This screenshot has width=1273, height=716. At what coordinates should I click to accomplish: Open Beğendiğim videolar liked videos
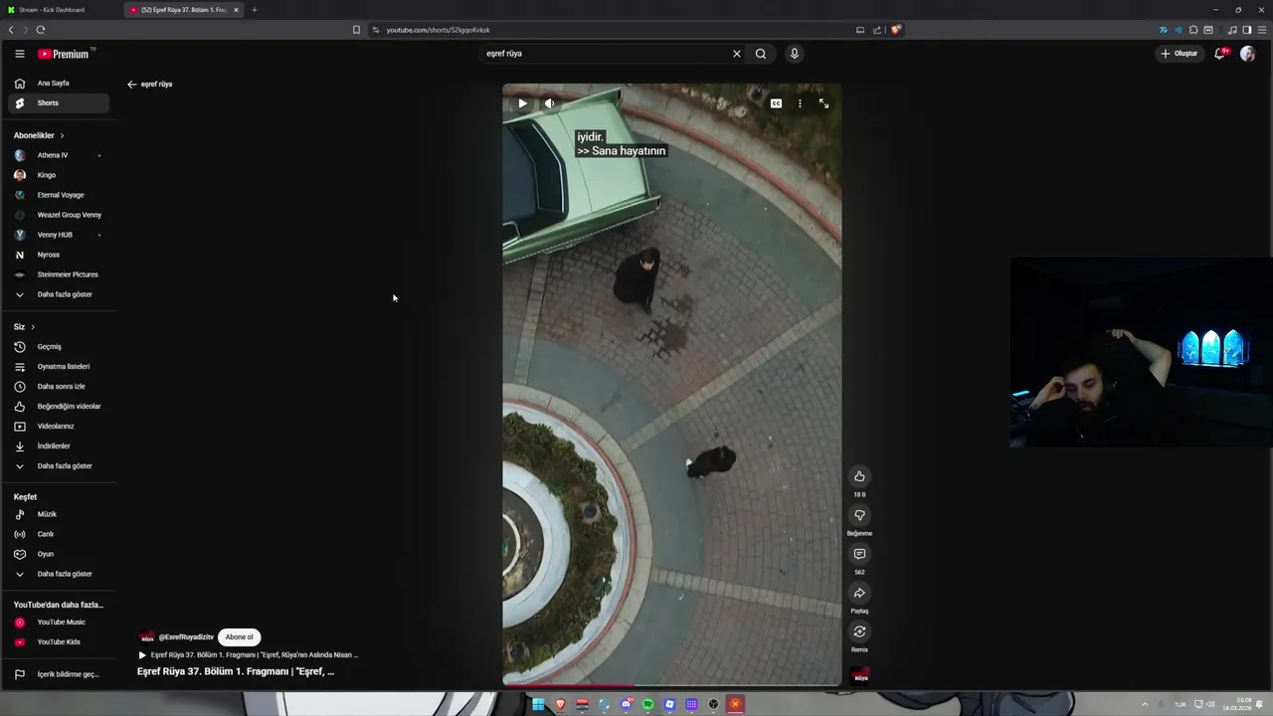tap(60, 407)
